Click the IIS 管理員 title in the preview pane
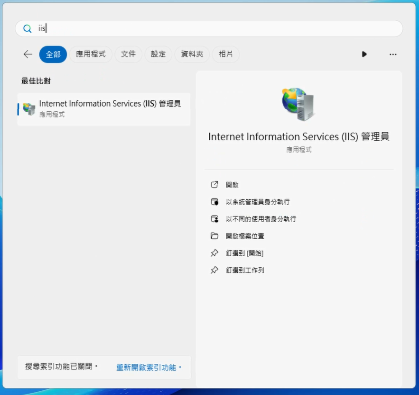 click(x=298, y=136)
